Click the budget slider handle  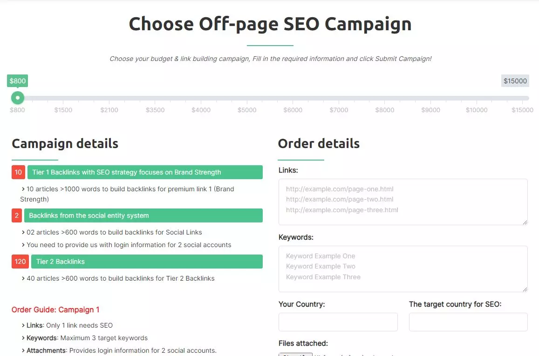[17, 98]
